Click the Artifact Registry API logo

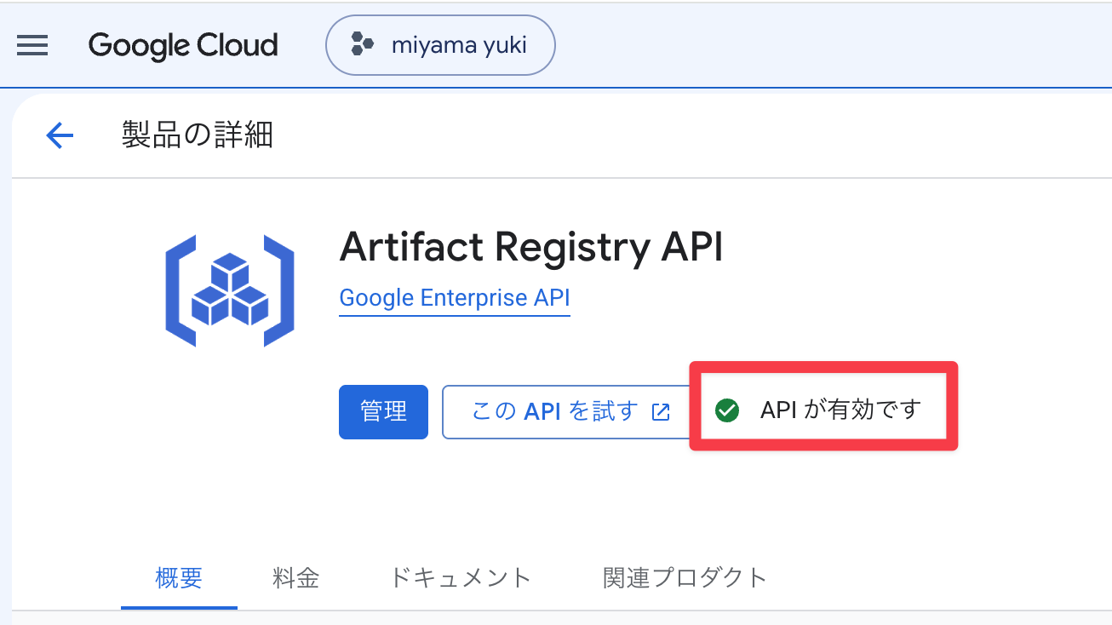pyautogui.click(x=230, y=291)
